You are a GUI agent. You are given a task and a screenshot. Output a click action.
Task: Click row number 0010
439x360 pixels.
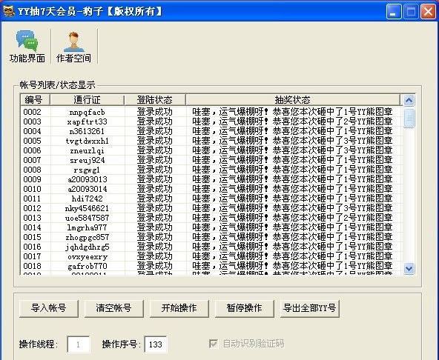[32, 189]
